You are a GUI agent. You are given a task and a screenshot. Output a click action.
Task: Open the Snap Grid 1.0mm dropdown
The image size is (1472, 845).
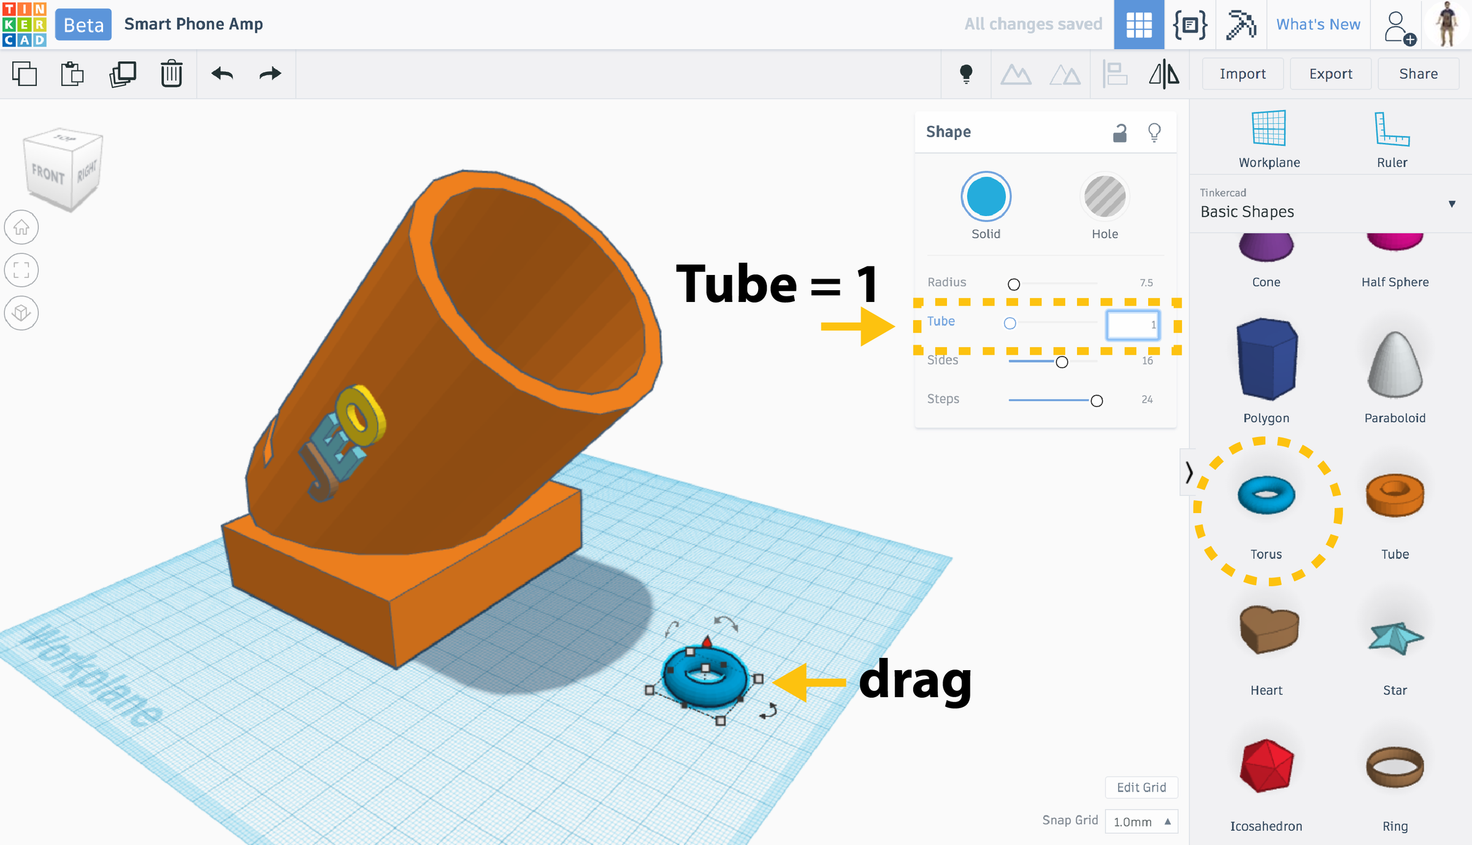[1141, 822]
